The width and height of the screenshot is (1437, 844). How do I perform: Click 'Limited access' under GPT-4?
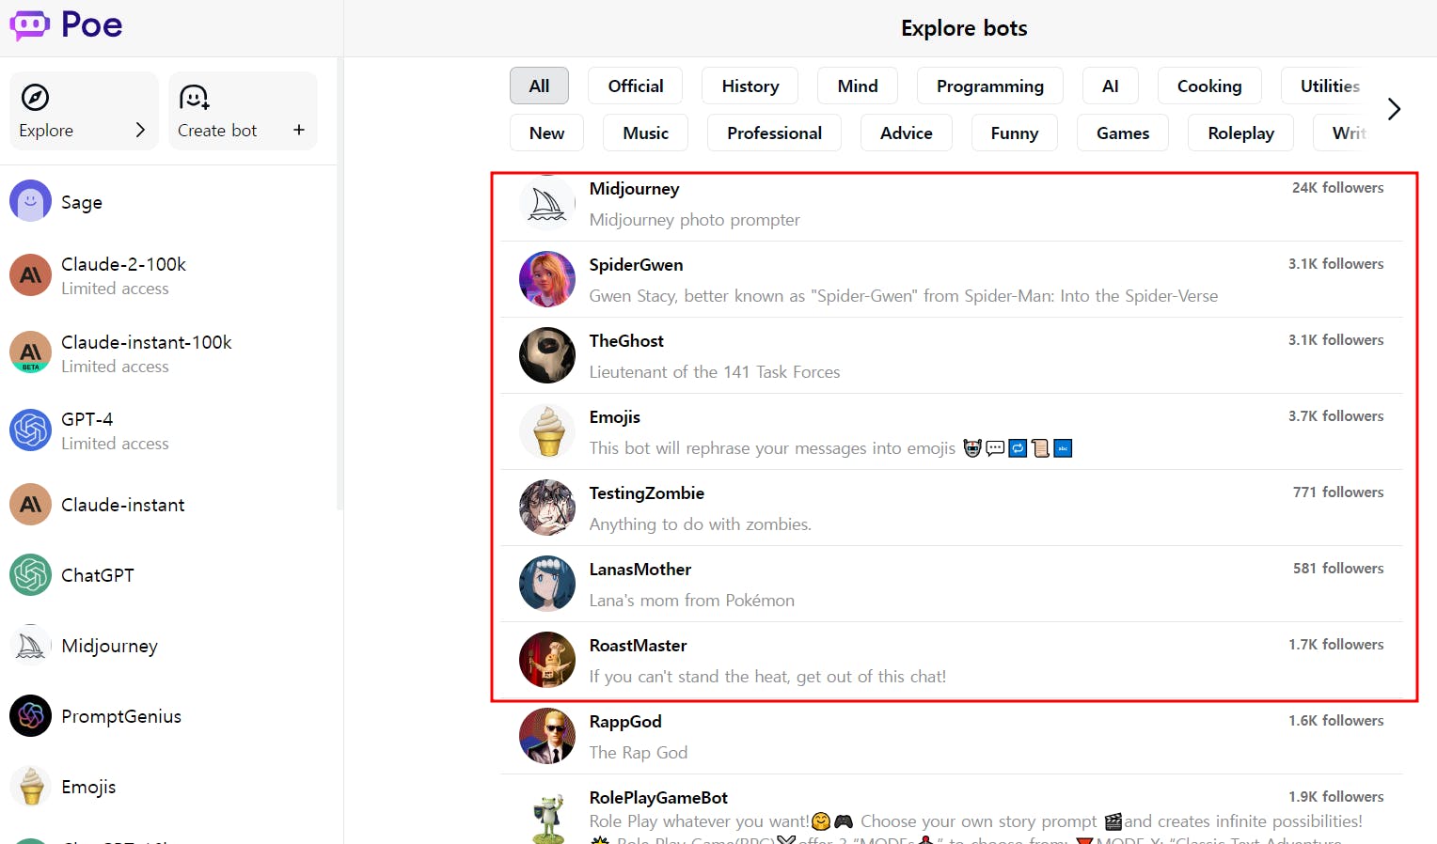115,444
